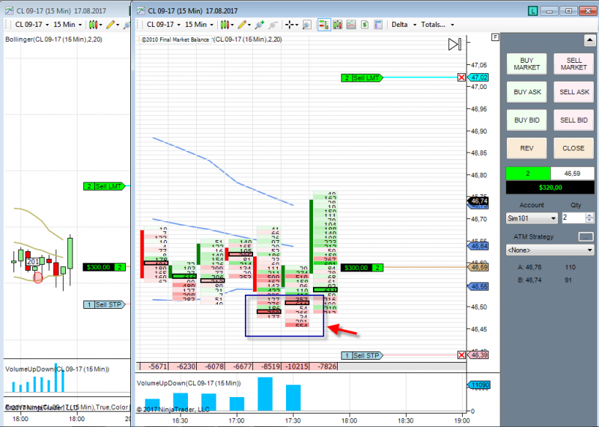This screenshot has width=599, height=427.
Task: Click the Bollinger indicator label in back window
Action: pos(54,40)
